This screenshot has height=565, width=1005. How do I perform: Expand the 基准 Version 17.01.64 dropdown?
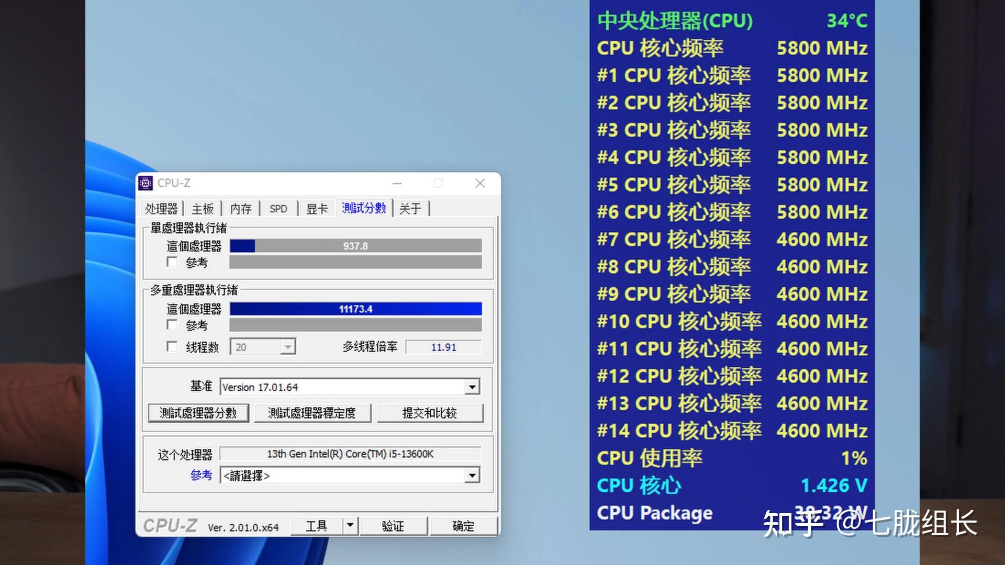point(350,387)
